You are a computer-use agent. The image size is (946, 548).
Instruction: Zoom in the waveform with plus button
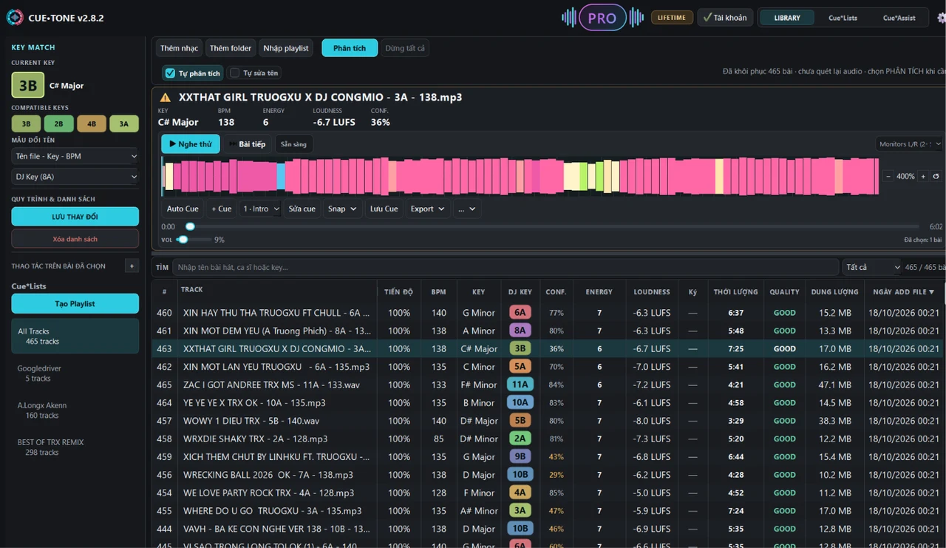923,176
